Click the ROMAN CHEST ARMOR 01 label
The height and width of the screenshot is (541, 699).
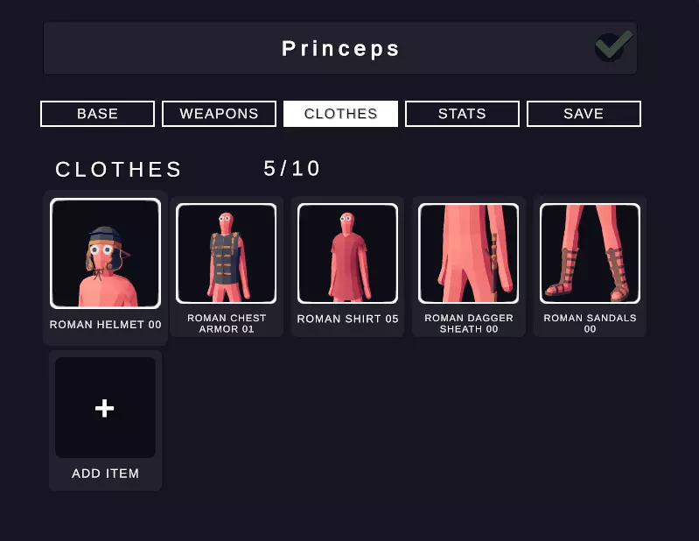(x=227, y=323)
